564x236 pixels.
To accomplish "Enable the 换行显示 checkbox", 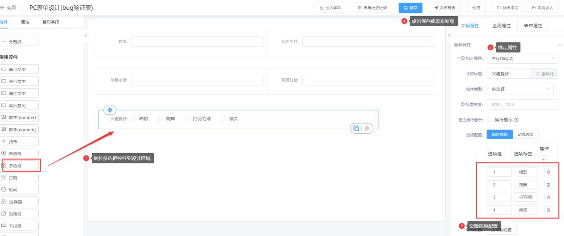I will pos(489,120).
